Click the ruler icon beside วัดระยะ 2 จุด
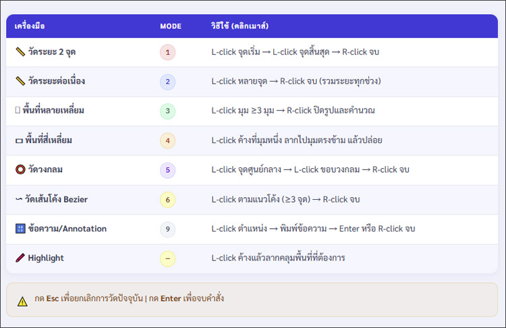 click(x=20, y=51)
